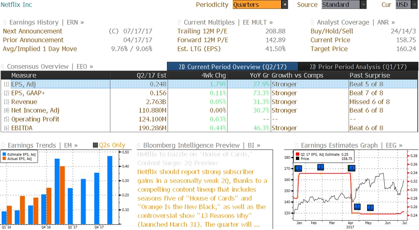
Task: Select the Revenue measure row
Action: tap(209, 102)
